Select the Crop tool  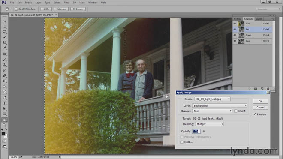pos(4,42)
